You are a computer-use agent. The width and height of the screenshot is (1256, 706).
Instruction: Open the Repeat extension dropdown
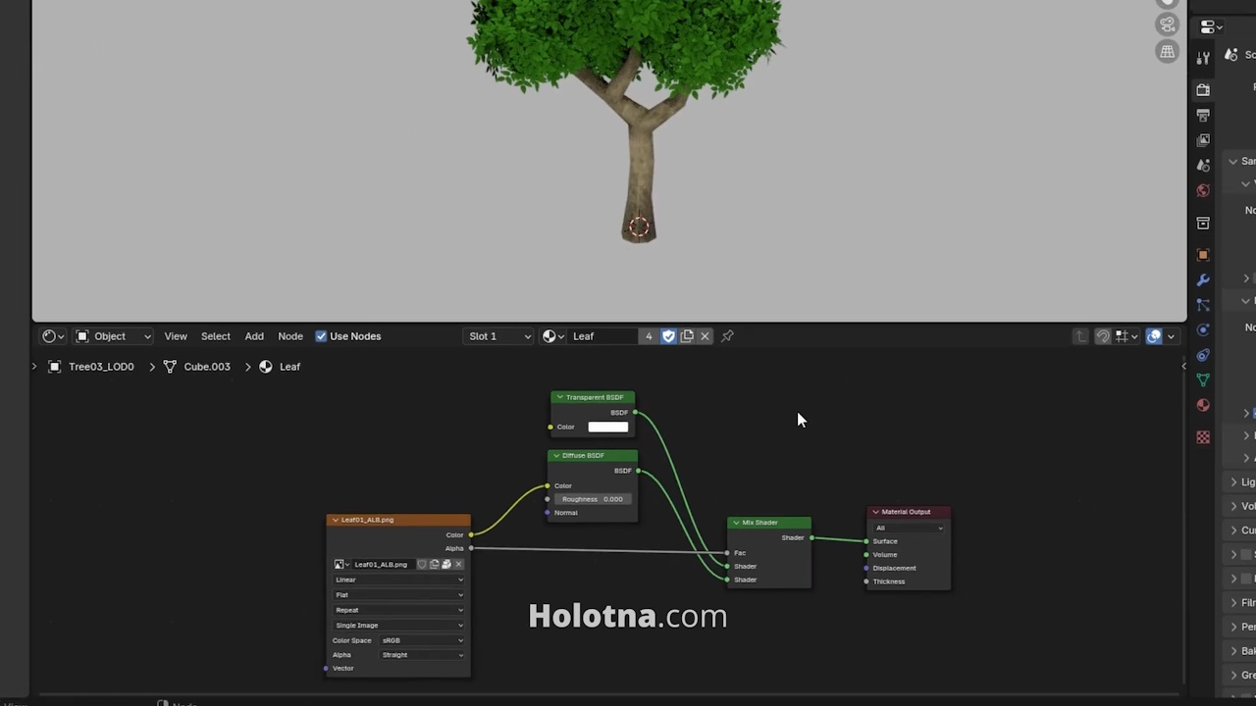point(398,610)
